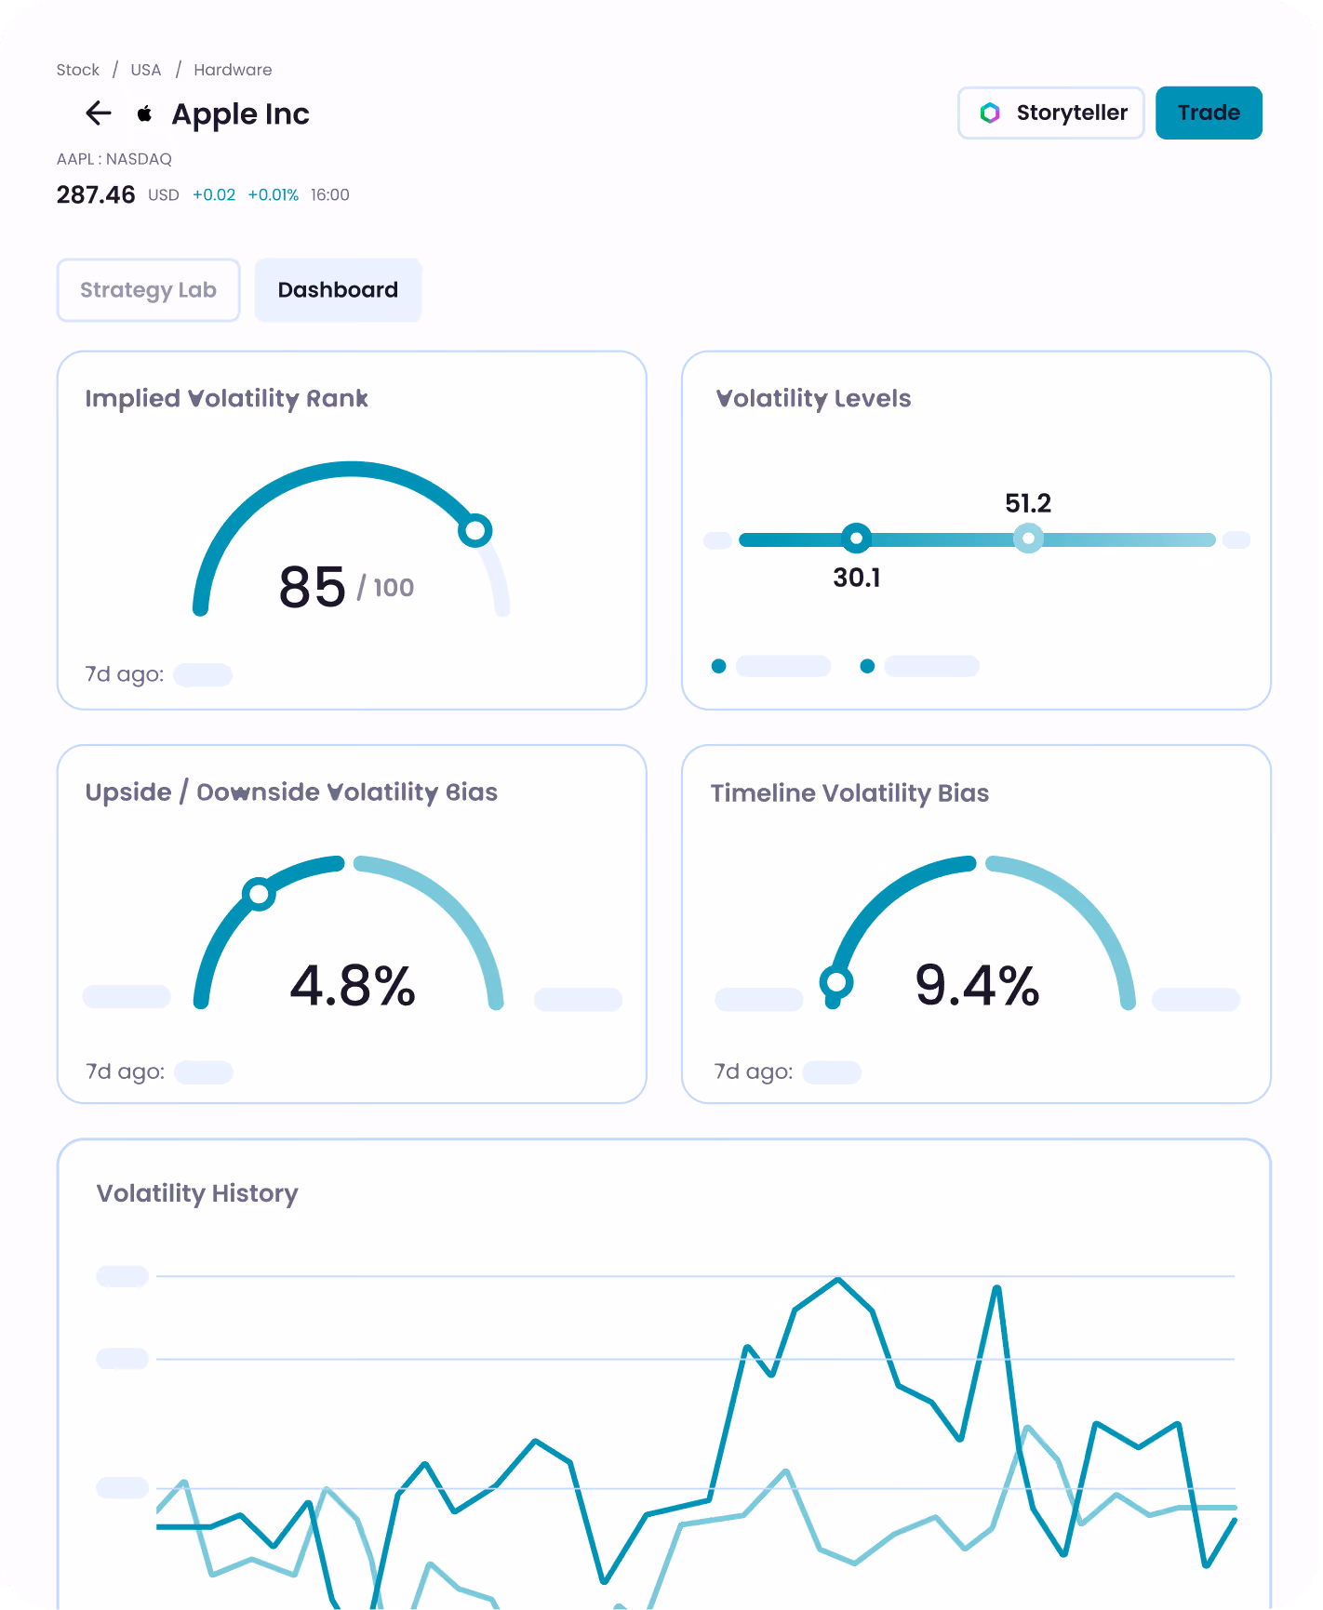Click the 30.1 volatility level marker
The image size is (1323, 1610).
856,538
